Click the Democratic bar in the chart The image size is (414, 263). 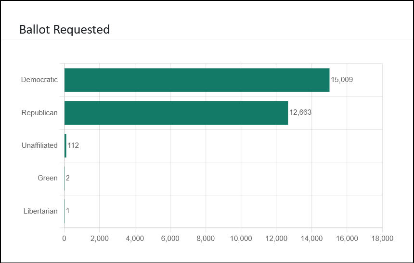[x=196, y=80]
